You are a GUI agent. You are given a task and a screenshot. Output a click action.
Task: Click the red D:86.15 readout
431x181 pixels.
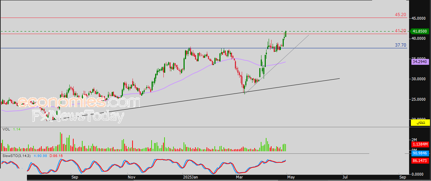tap(56, 156)
